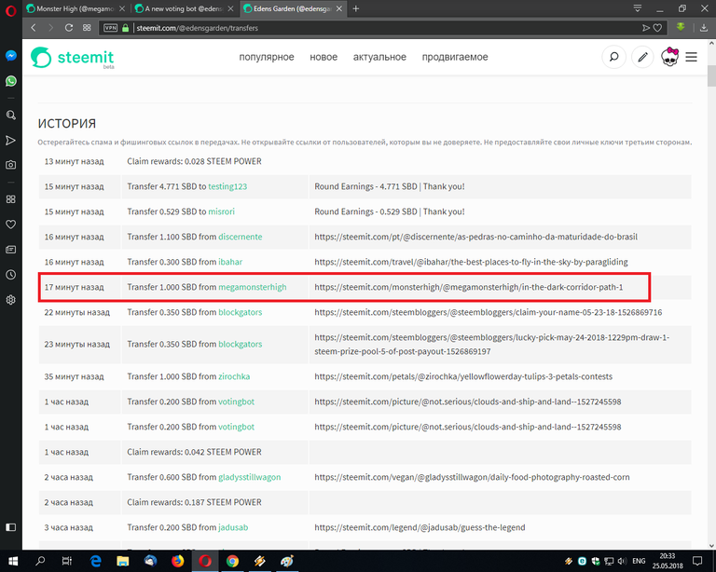This screenshot has width=716, height=572.
Task: Open Opera sidebar snapshot camera tool
Action: 10,165
